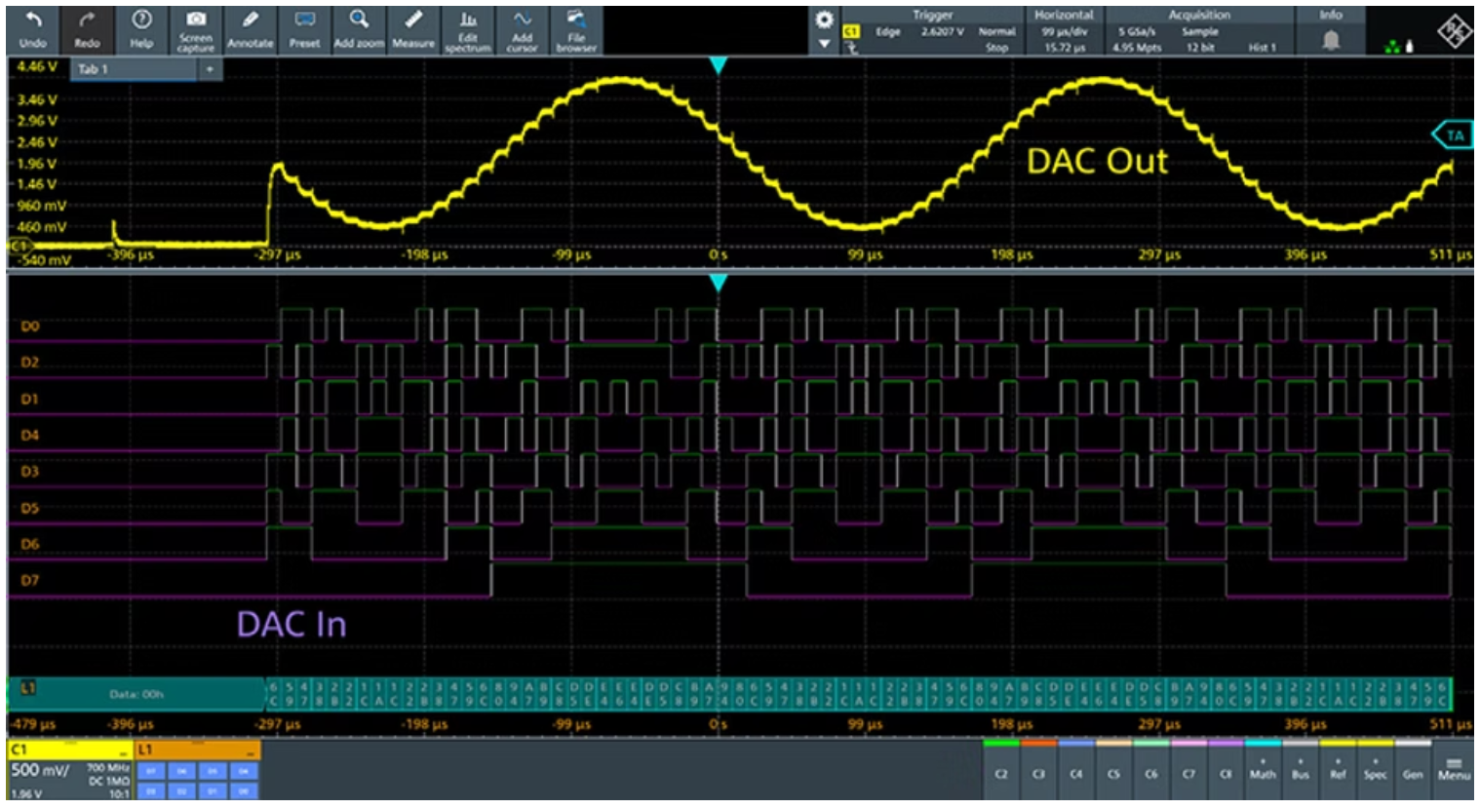Open the Trigger settings panel

pyautogui.click(x=932, y=30)
